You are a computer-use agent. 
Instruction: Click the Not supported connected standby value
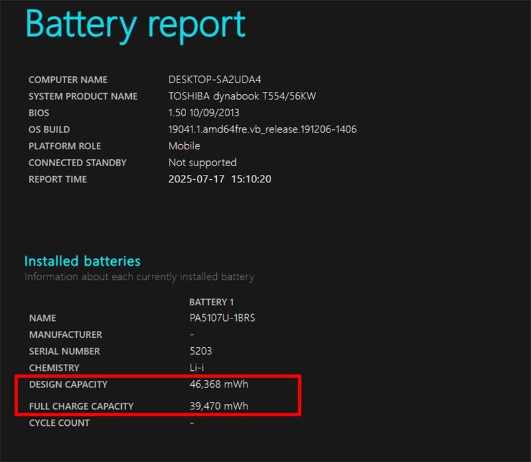point(202,163)
